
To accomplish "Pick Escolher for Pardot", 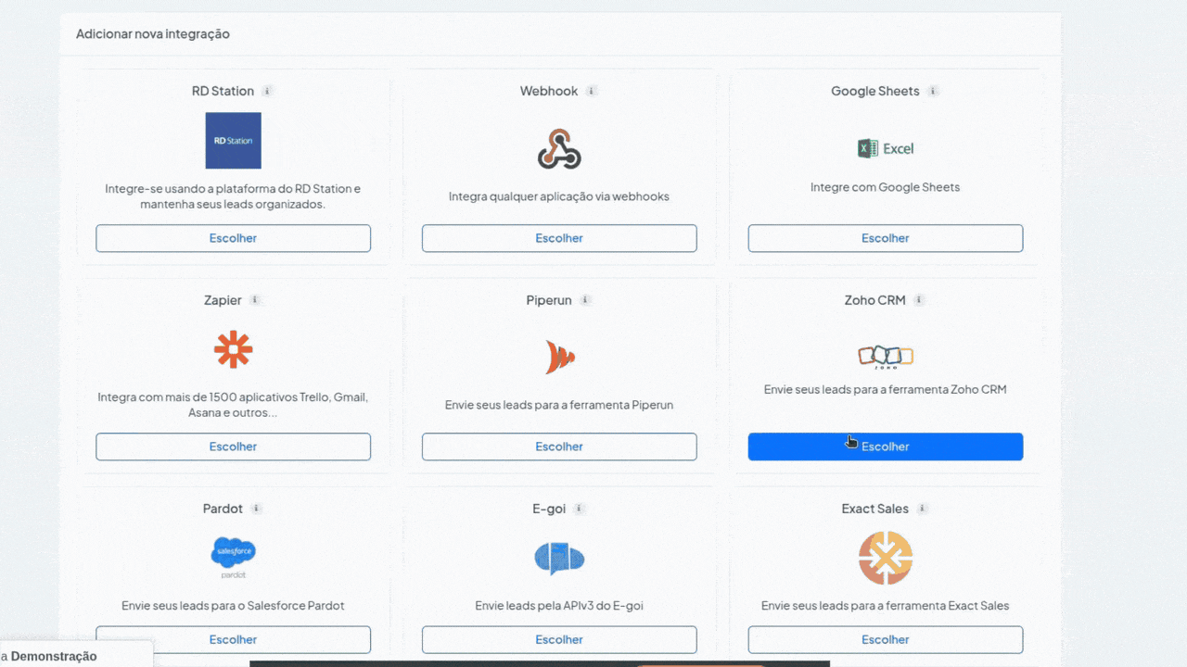I will pos(233,639).
